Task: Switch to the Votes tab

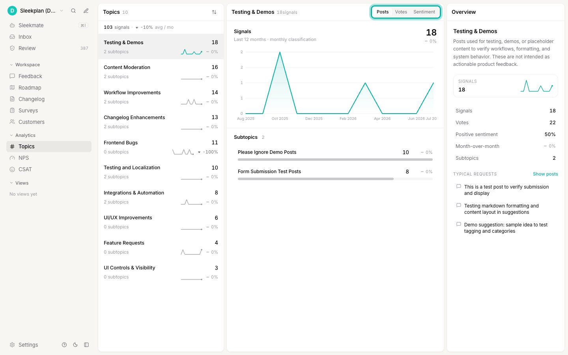Action: 401,12
